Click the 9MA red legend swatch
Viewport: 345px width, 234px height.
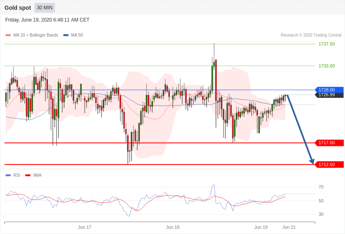(28, 175)
